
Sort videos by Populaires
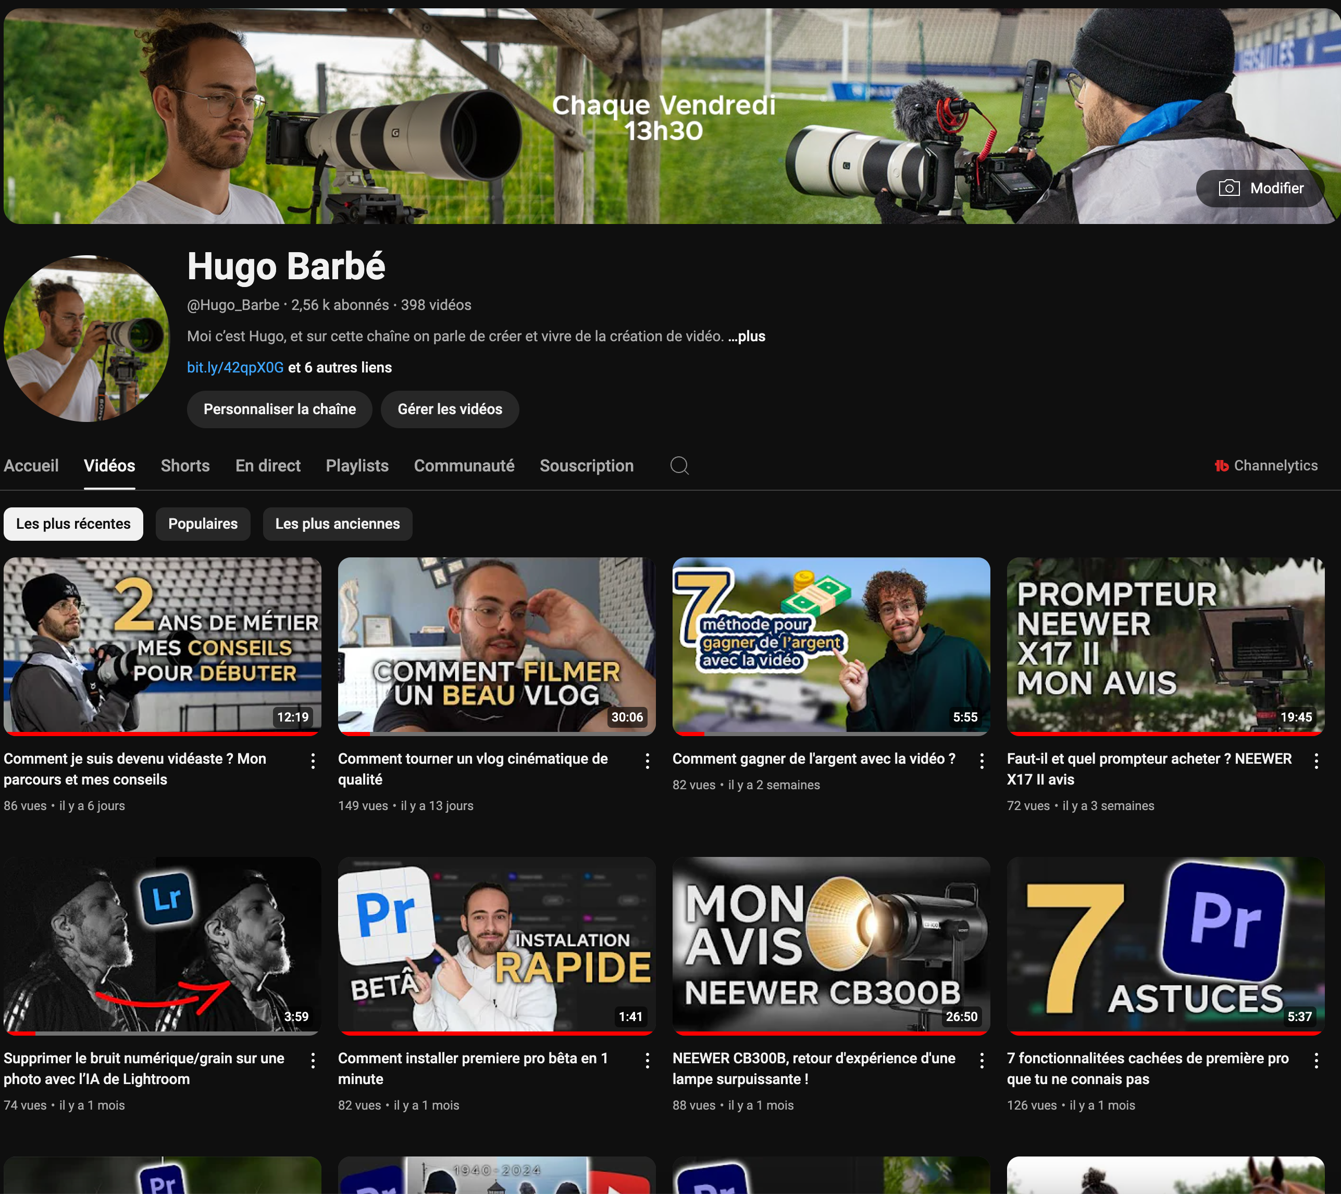(203, 524)
